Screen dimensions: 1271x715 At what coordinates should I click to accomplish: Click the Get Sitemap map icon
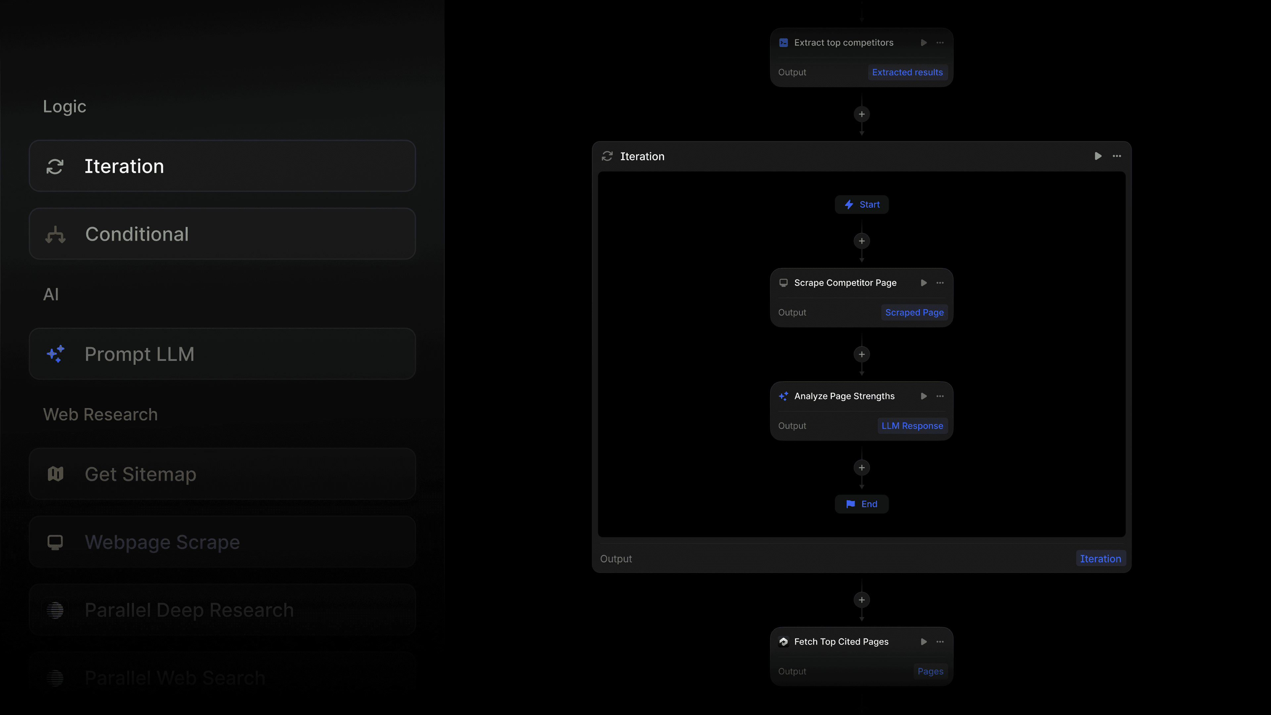point(55,474)
